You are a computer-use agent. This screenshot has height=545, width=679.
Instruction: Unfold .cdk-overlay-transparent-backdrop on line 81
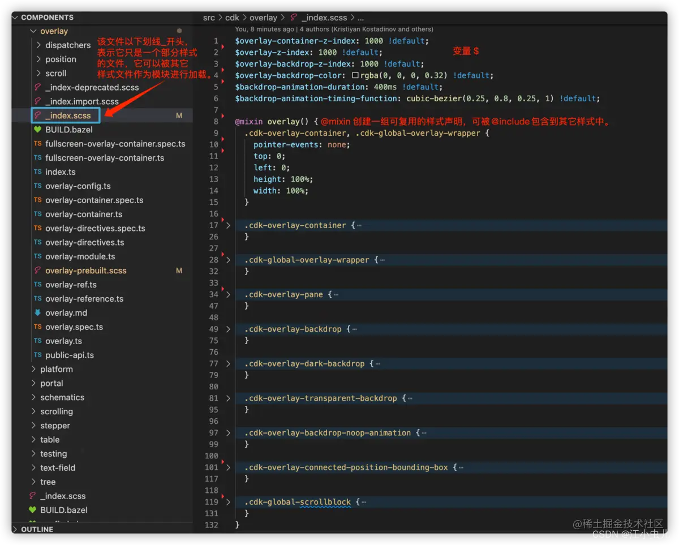(228, 398)
